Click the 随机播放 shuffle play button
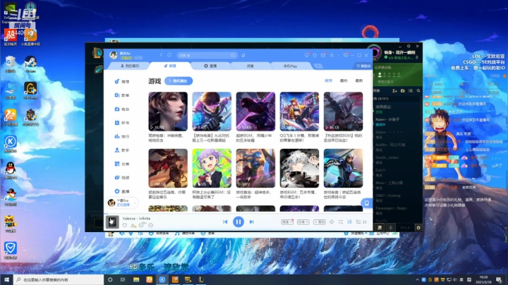This screenshot has width=508, height=285. pyautogui.click(x=179, y=81)
